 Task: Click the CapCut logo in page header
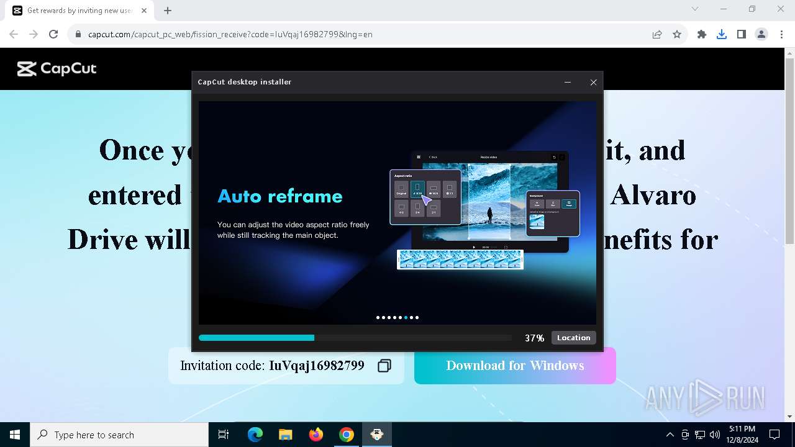(x=57, y=69)
